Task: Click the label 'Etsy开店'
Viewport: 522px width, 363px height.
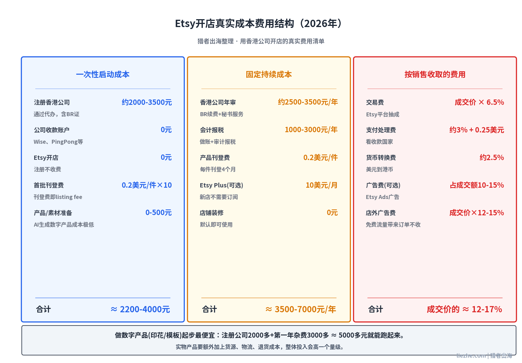Action: pos(46,158)
